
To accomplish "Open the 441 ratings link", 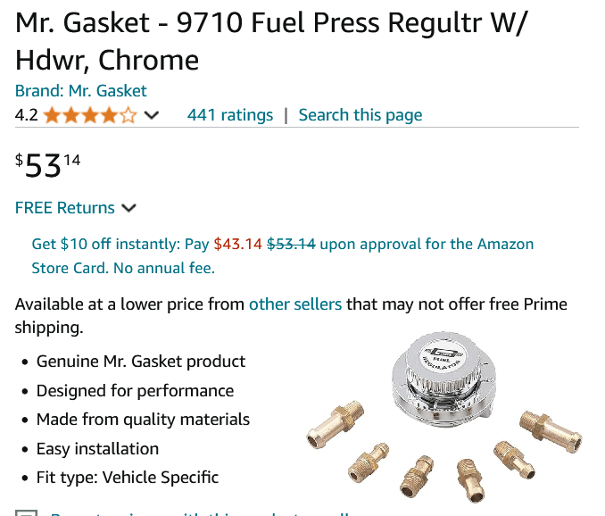I will pos(230,115).
